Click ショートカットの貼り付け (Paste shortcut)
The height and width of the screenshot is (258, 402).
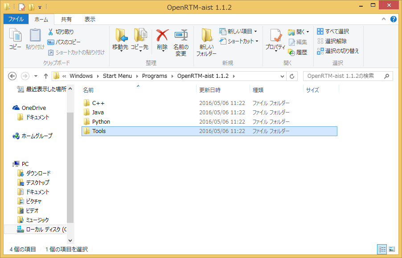click(x=76, y=52)
